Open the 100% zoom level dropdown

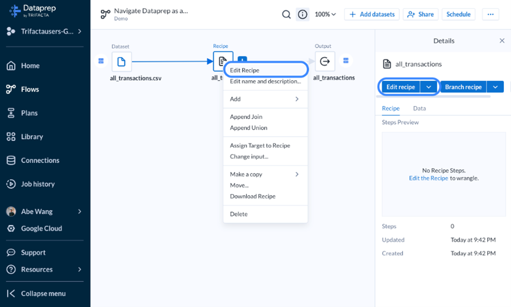point(325,14)
